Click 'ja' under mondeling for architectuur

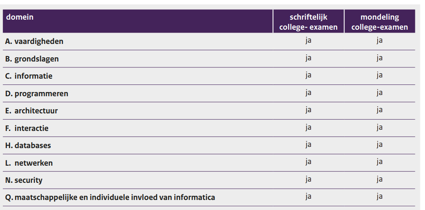[379, 110]
